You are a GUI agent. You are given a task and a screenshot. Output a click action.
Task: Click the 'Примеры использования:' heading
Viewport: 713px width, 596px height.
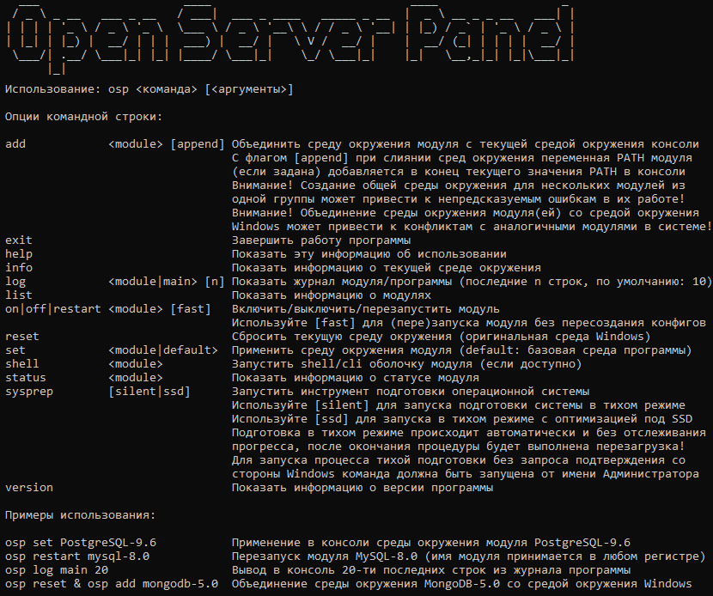click(x=81, y=515)
